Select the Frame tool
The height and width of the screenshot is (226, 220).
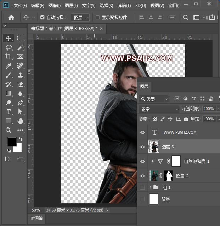coord(20,57)
